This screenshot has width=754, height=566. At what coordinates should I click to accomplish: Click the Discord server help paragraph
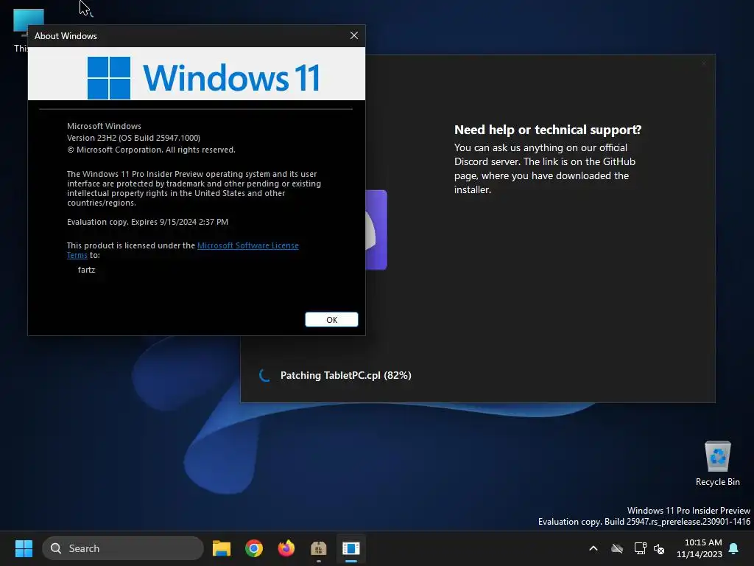click(x=546, y=169)
